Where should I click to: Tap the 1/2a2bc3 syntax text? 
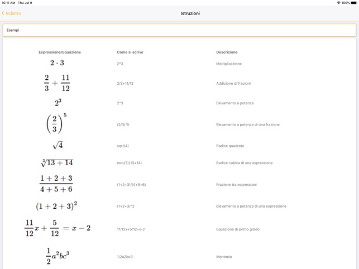tap(125, 257)
